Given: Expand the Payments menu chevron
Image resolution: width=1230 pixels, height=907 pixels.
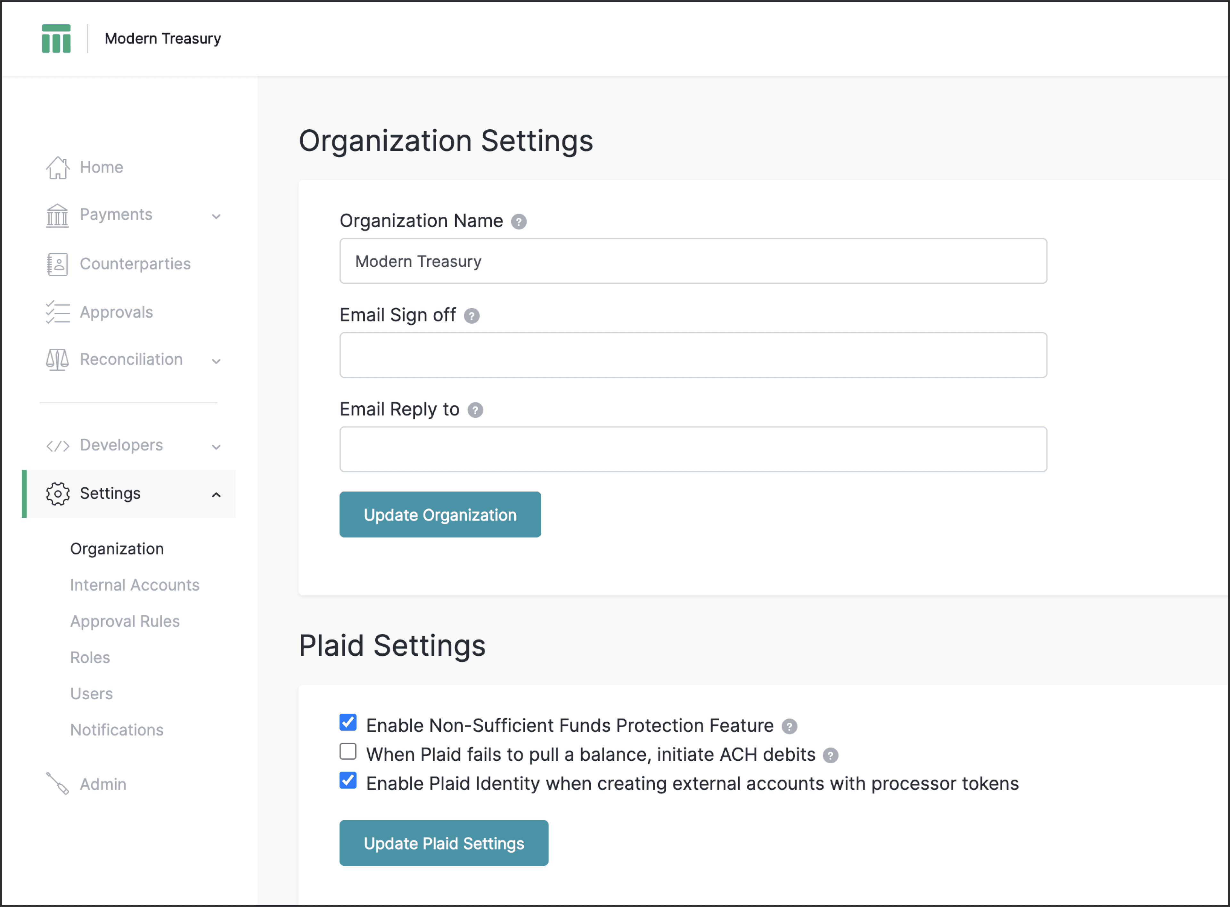Looking at the screenshot, I should click(x=217, y=216).
